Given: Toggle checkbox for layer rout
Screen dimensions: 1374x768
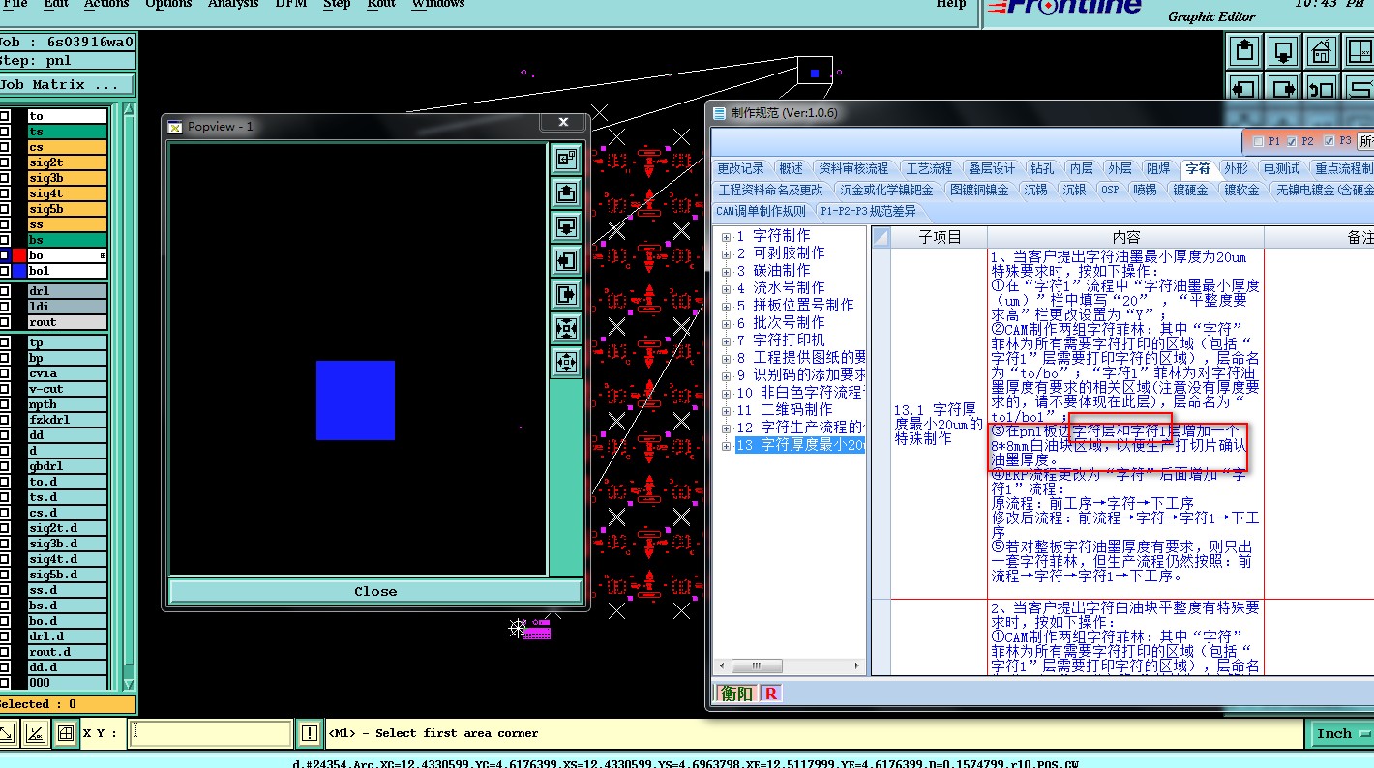Looking at the screenshot, I should coord(5,322).
